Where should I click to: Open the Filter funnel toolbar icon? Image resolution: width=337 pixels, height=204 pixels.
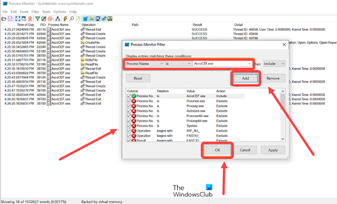tap(37, 18)
